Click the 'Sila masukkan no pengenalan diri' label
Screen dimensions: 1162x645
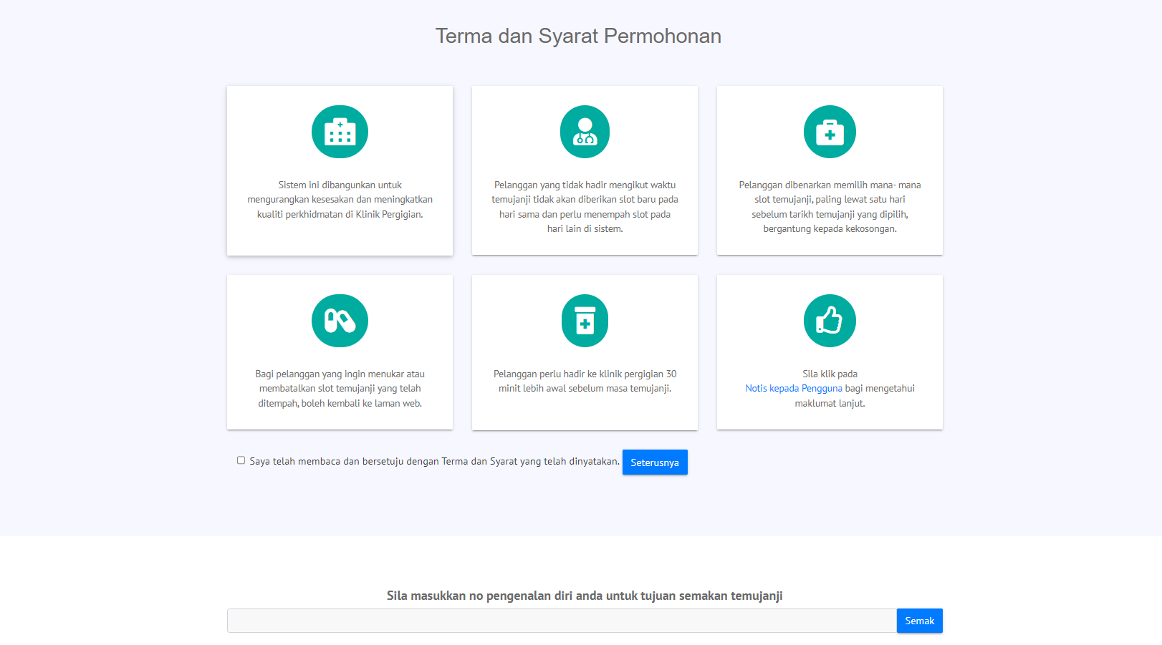(x=585, y=596)
